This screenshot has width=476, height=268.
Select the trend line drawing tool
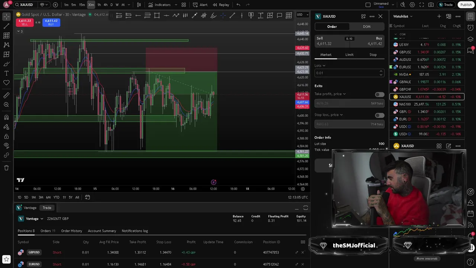pos(6,26)
